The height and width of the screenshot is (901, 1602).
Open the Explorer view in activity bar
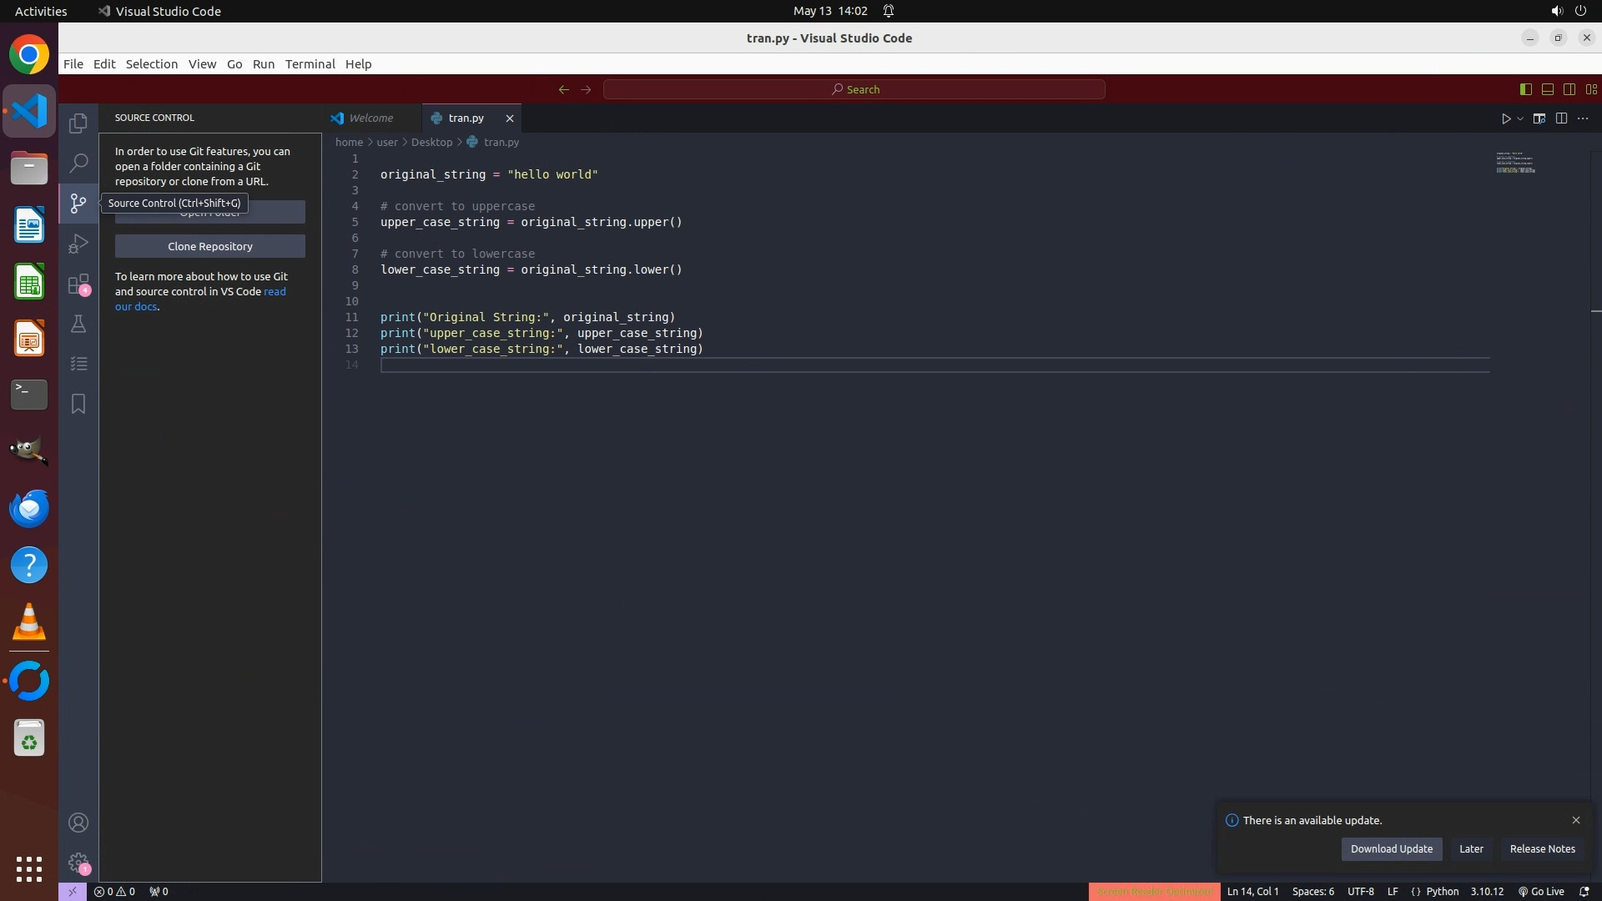[x=78, y=123]
